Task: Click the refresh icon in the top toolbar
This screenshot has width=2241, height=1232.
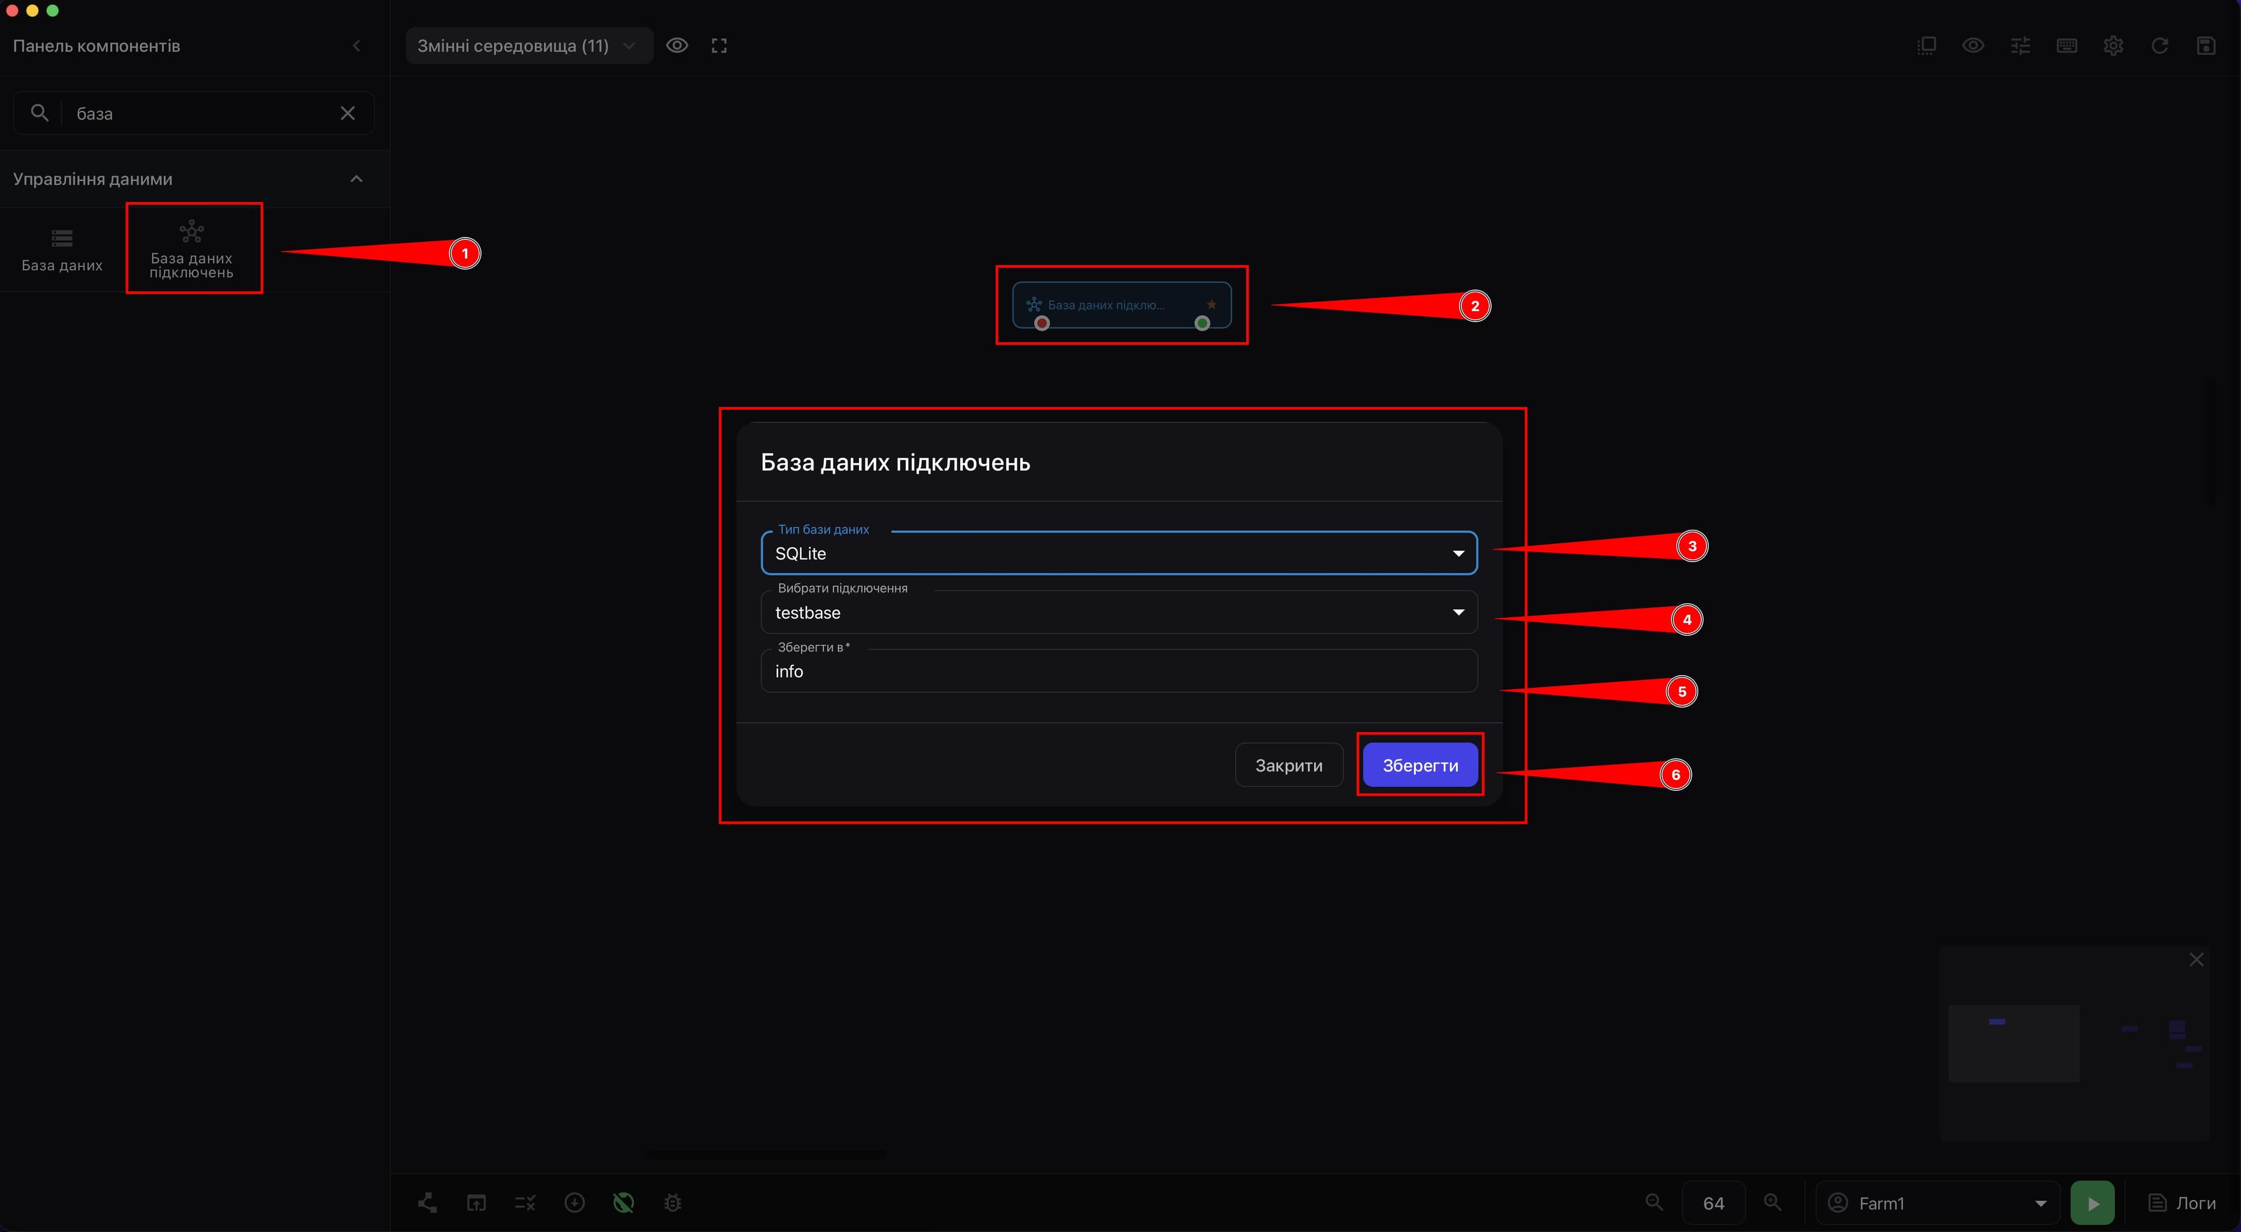Action: click(x=2159, y=46)
